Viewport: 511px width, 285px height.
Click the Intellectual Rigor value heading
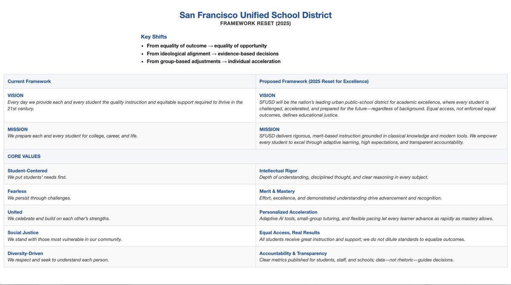278,171
